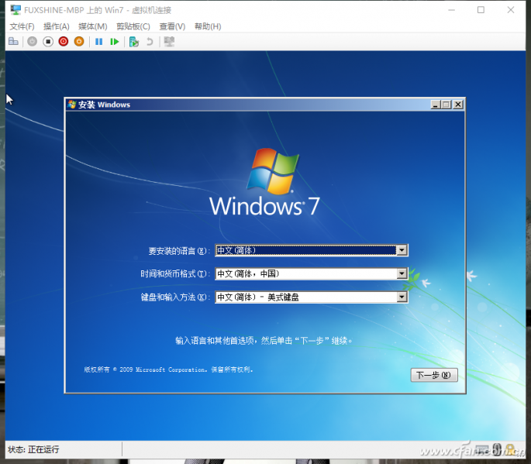Minimize the 安装 Windows dialog
Screen dimensions: 531x464
pos(436,105)
